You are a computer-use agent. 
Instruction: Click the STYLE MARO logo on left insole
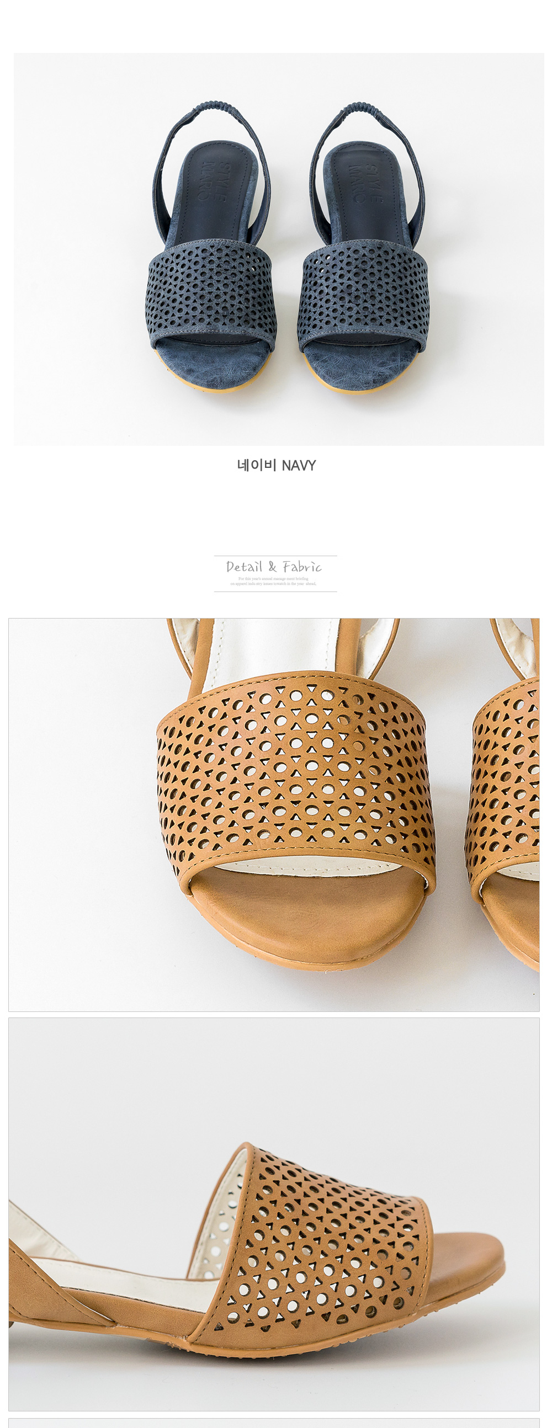click(213, 182)
